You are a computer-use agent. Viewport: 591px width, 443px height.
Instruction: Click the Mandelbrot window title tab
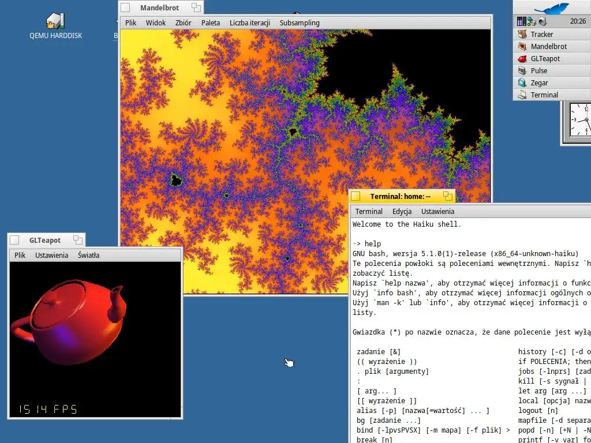pyautogui.click(x=160, y=7)
